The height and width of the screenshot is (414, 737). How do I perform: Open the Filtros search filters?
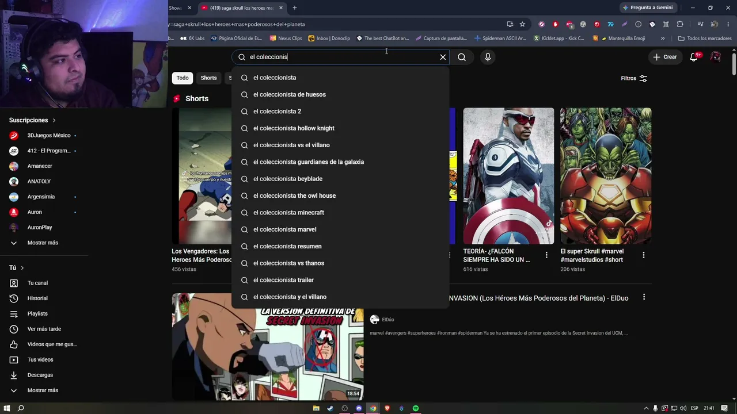pyautogui.click(x=634, y=78)
